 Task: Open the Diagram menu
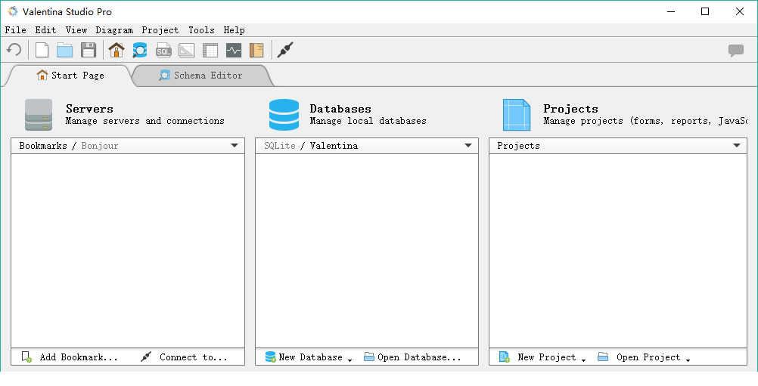point(114,30)
